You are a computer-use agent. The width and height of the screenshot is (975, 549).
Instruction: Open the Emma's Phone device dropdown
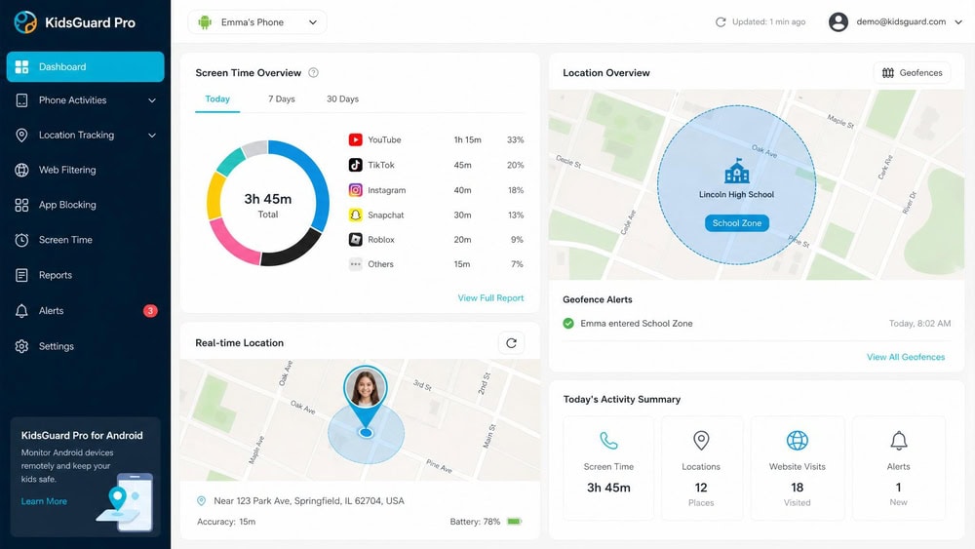tap(256, 22)
